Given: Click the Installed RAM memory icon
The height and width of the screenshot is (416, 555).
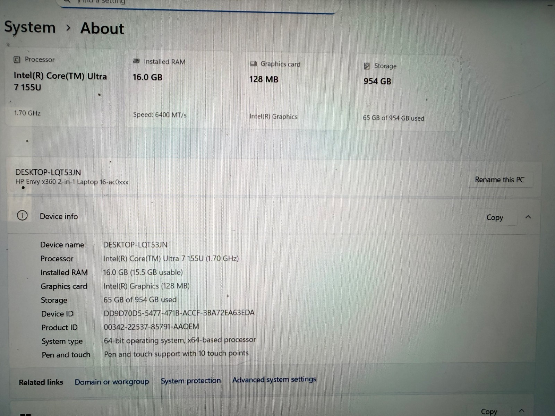Looking at the screenshot, I should pos(136,61).
